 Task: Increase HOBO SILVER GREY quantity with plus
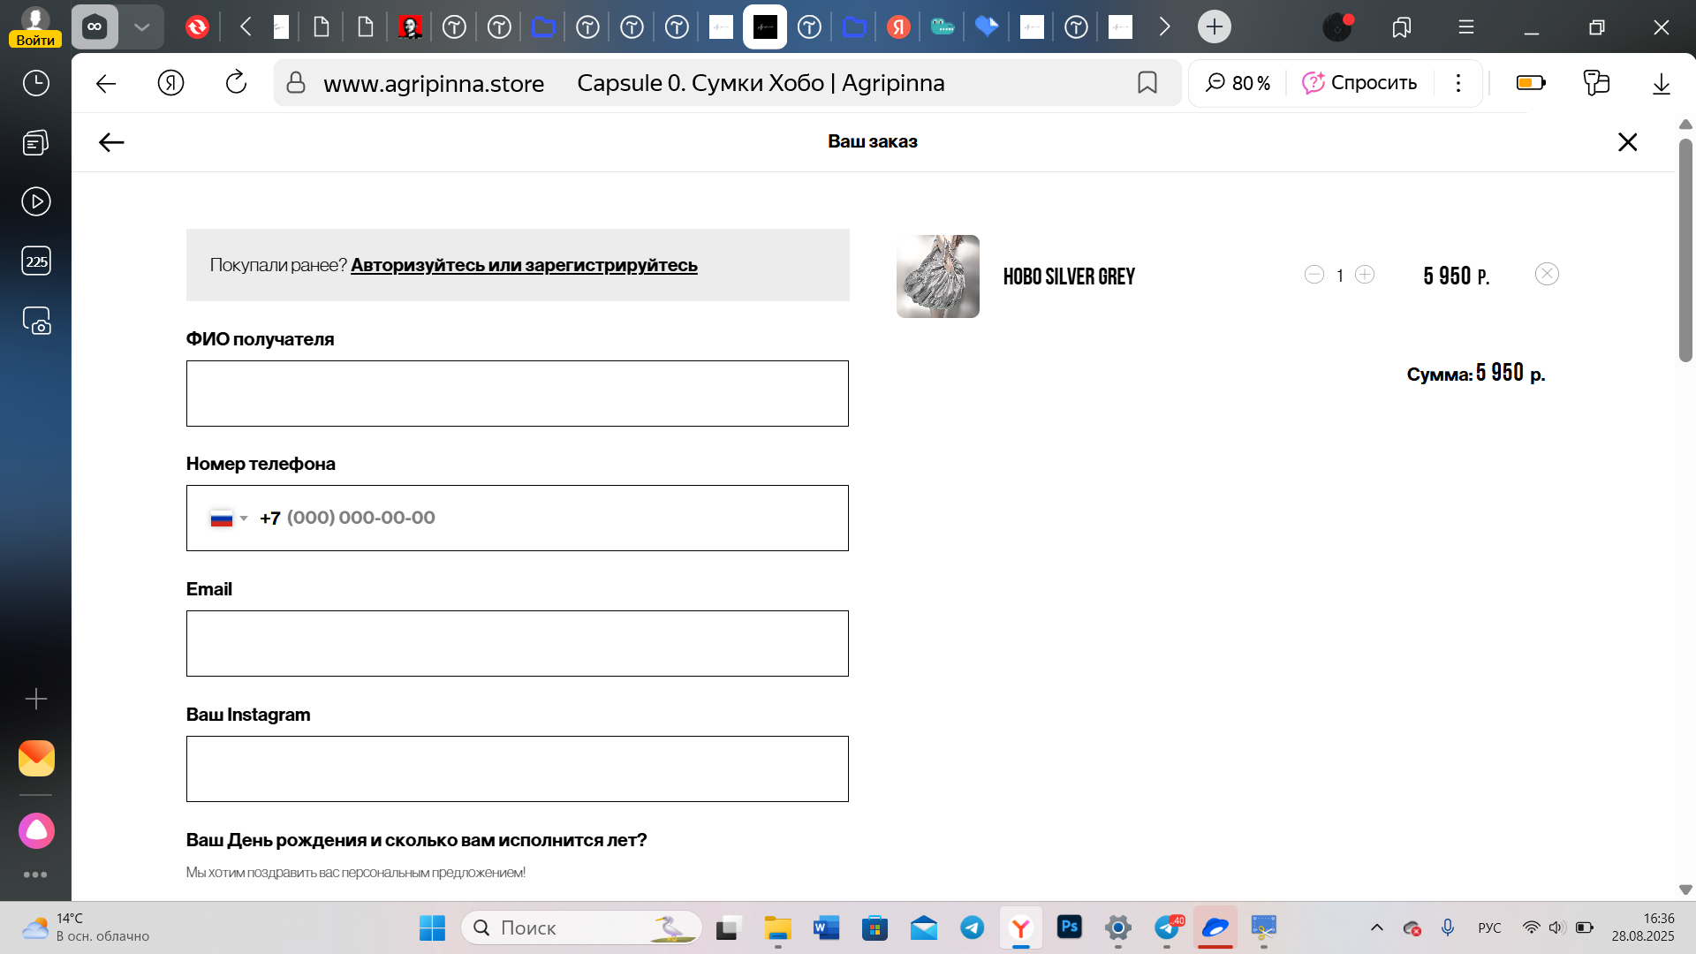(1365, 275)
